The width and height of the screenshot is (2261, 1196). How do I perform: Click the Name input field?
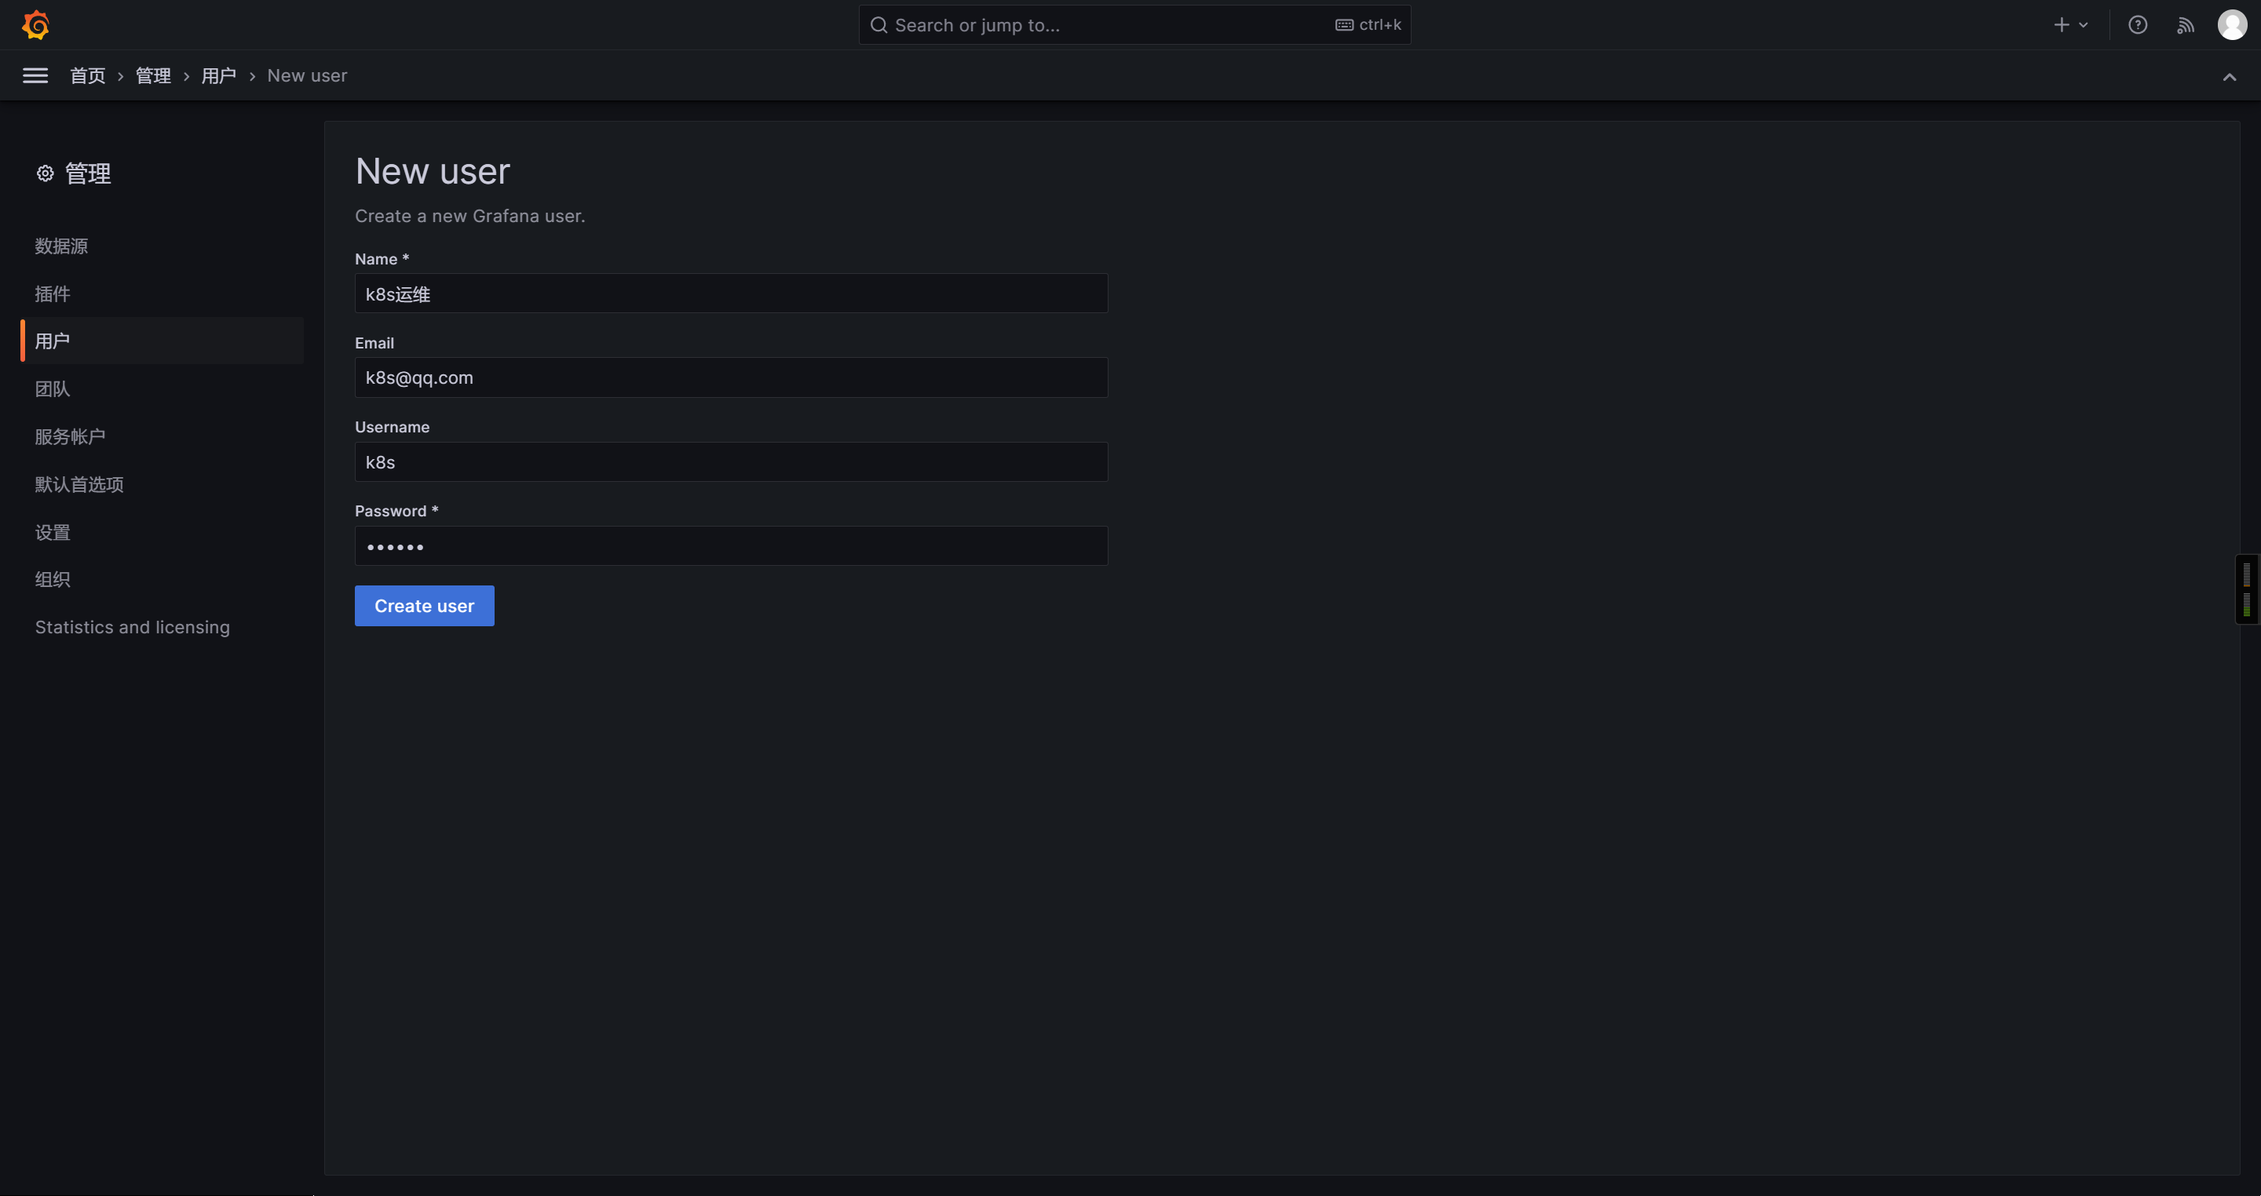[731, 293]
